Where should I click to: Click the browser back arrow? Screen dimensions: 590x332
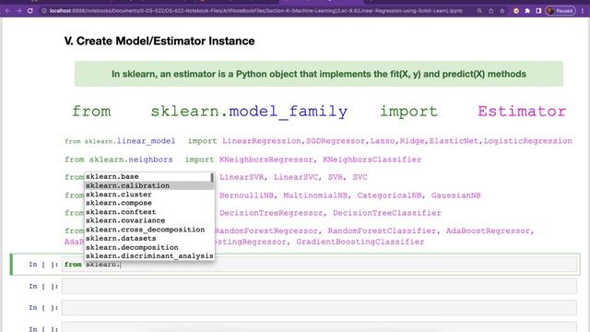pos(8,11)
